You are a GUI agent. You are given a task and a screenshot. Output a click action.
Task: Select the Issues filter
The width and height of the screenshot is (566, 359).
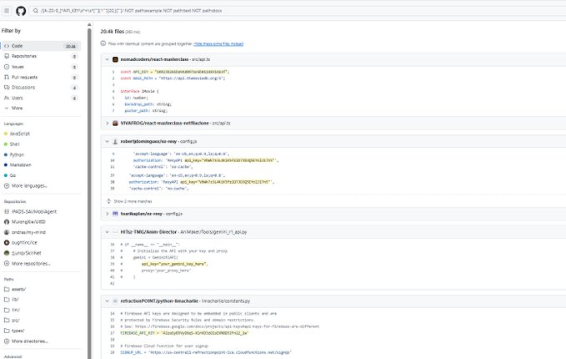point(41,67)
